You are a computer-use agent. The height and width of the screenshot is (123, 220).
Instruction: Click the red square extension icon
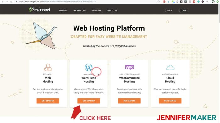pyautogui.click(x=194, y=2)
